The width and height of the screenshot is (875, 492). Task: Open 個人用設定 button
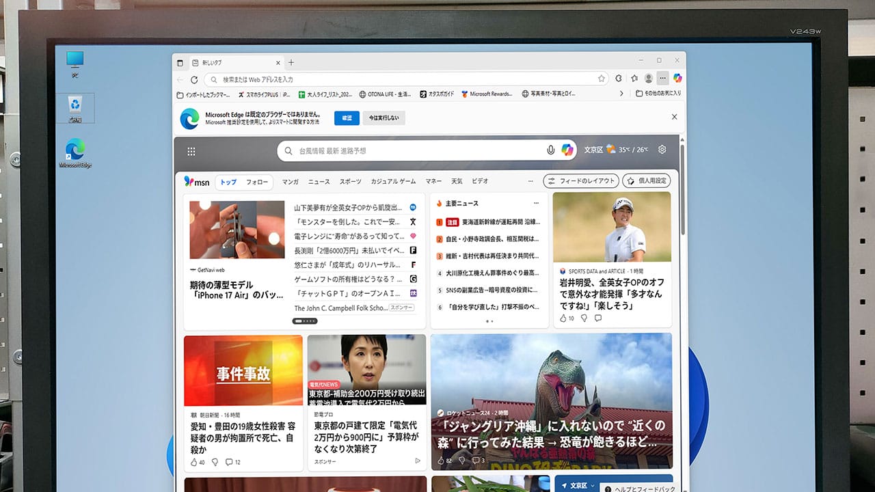pyautogui.click(x=647, y=181)
